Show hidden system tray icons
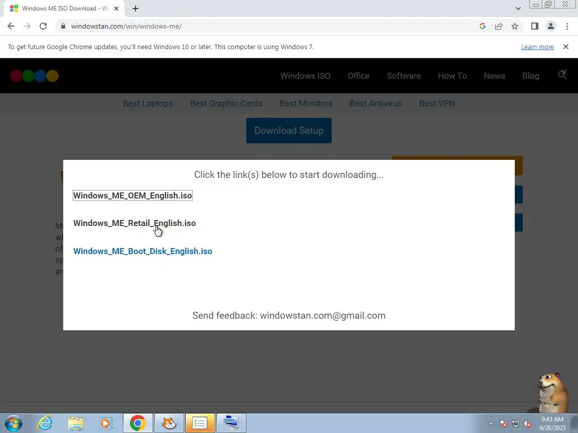The width and height of the screenshot is (578, 433). click(491, 424)
